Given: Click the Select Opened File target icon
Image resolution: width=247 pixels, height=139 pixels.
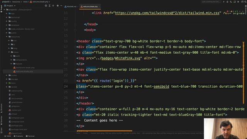Looking at the screenshot, I should 46,6.
